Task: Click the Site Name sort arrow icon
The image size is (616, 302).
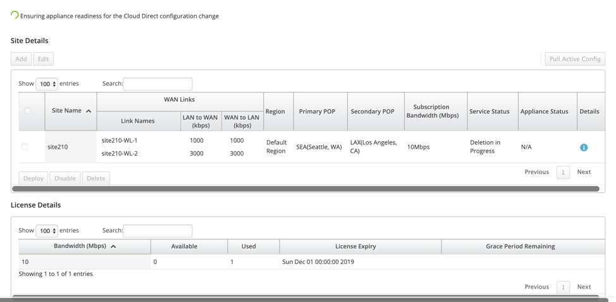Action: [89, 111]
